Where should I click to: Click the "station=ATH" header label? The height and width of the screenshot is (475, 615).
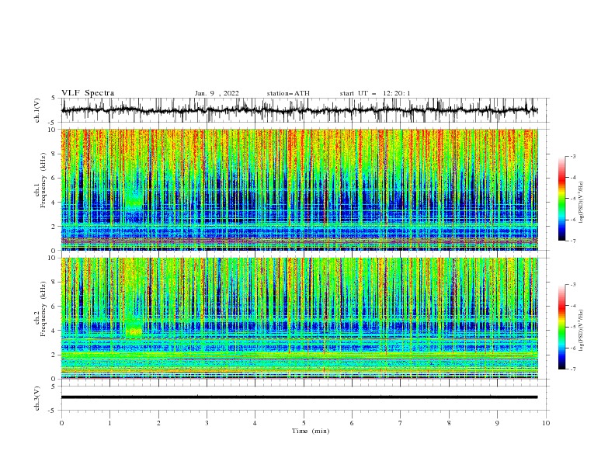tap(288, 93)
